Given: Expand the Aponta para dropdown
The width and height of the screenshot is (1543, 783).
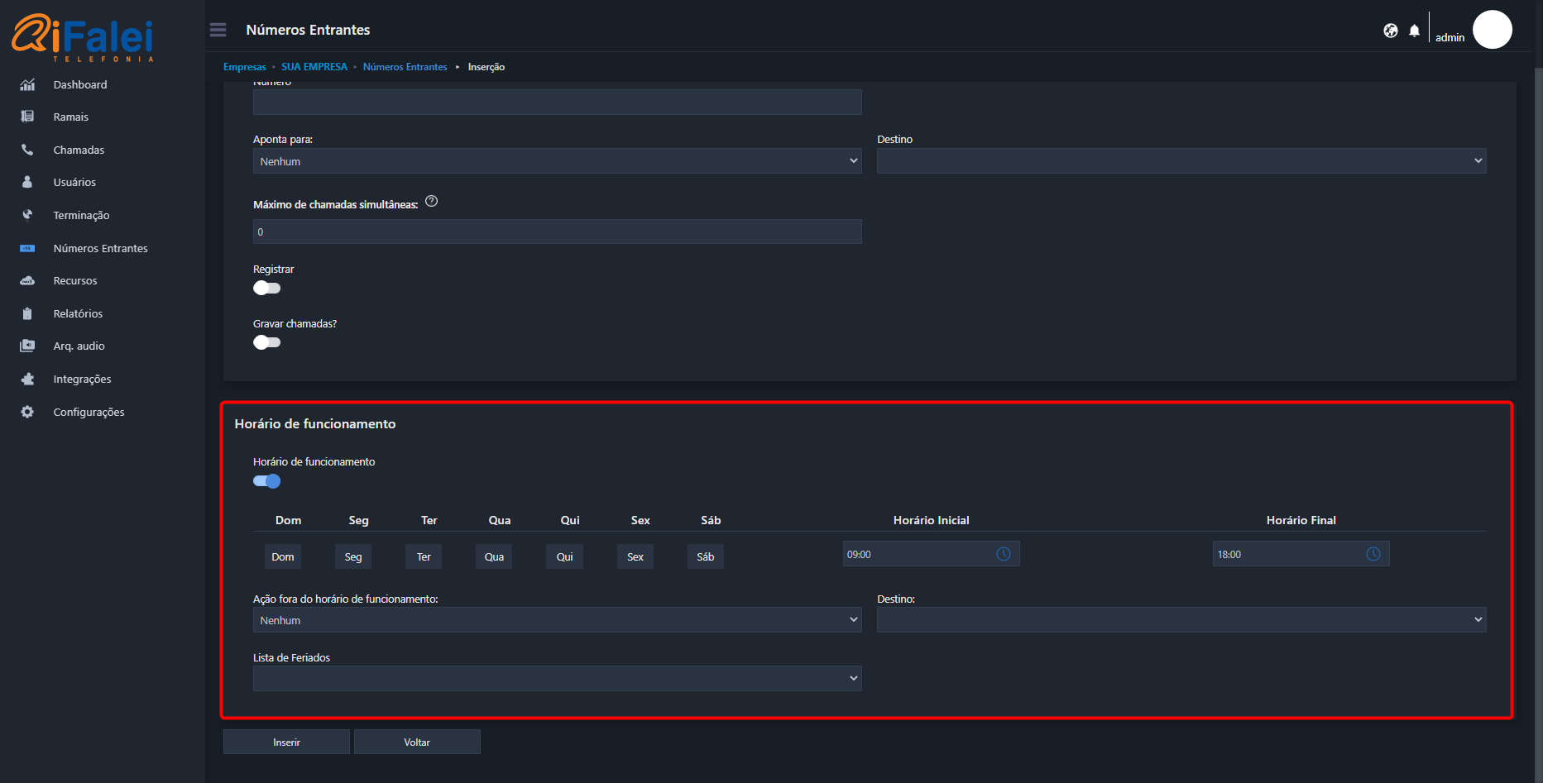Looking at the screenshot, I should tap(557, 161).
